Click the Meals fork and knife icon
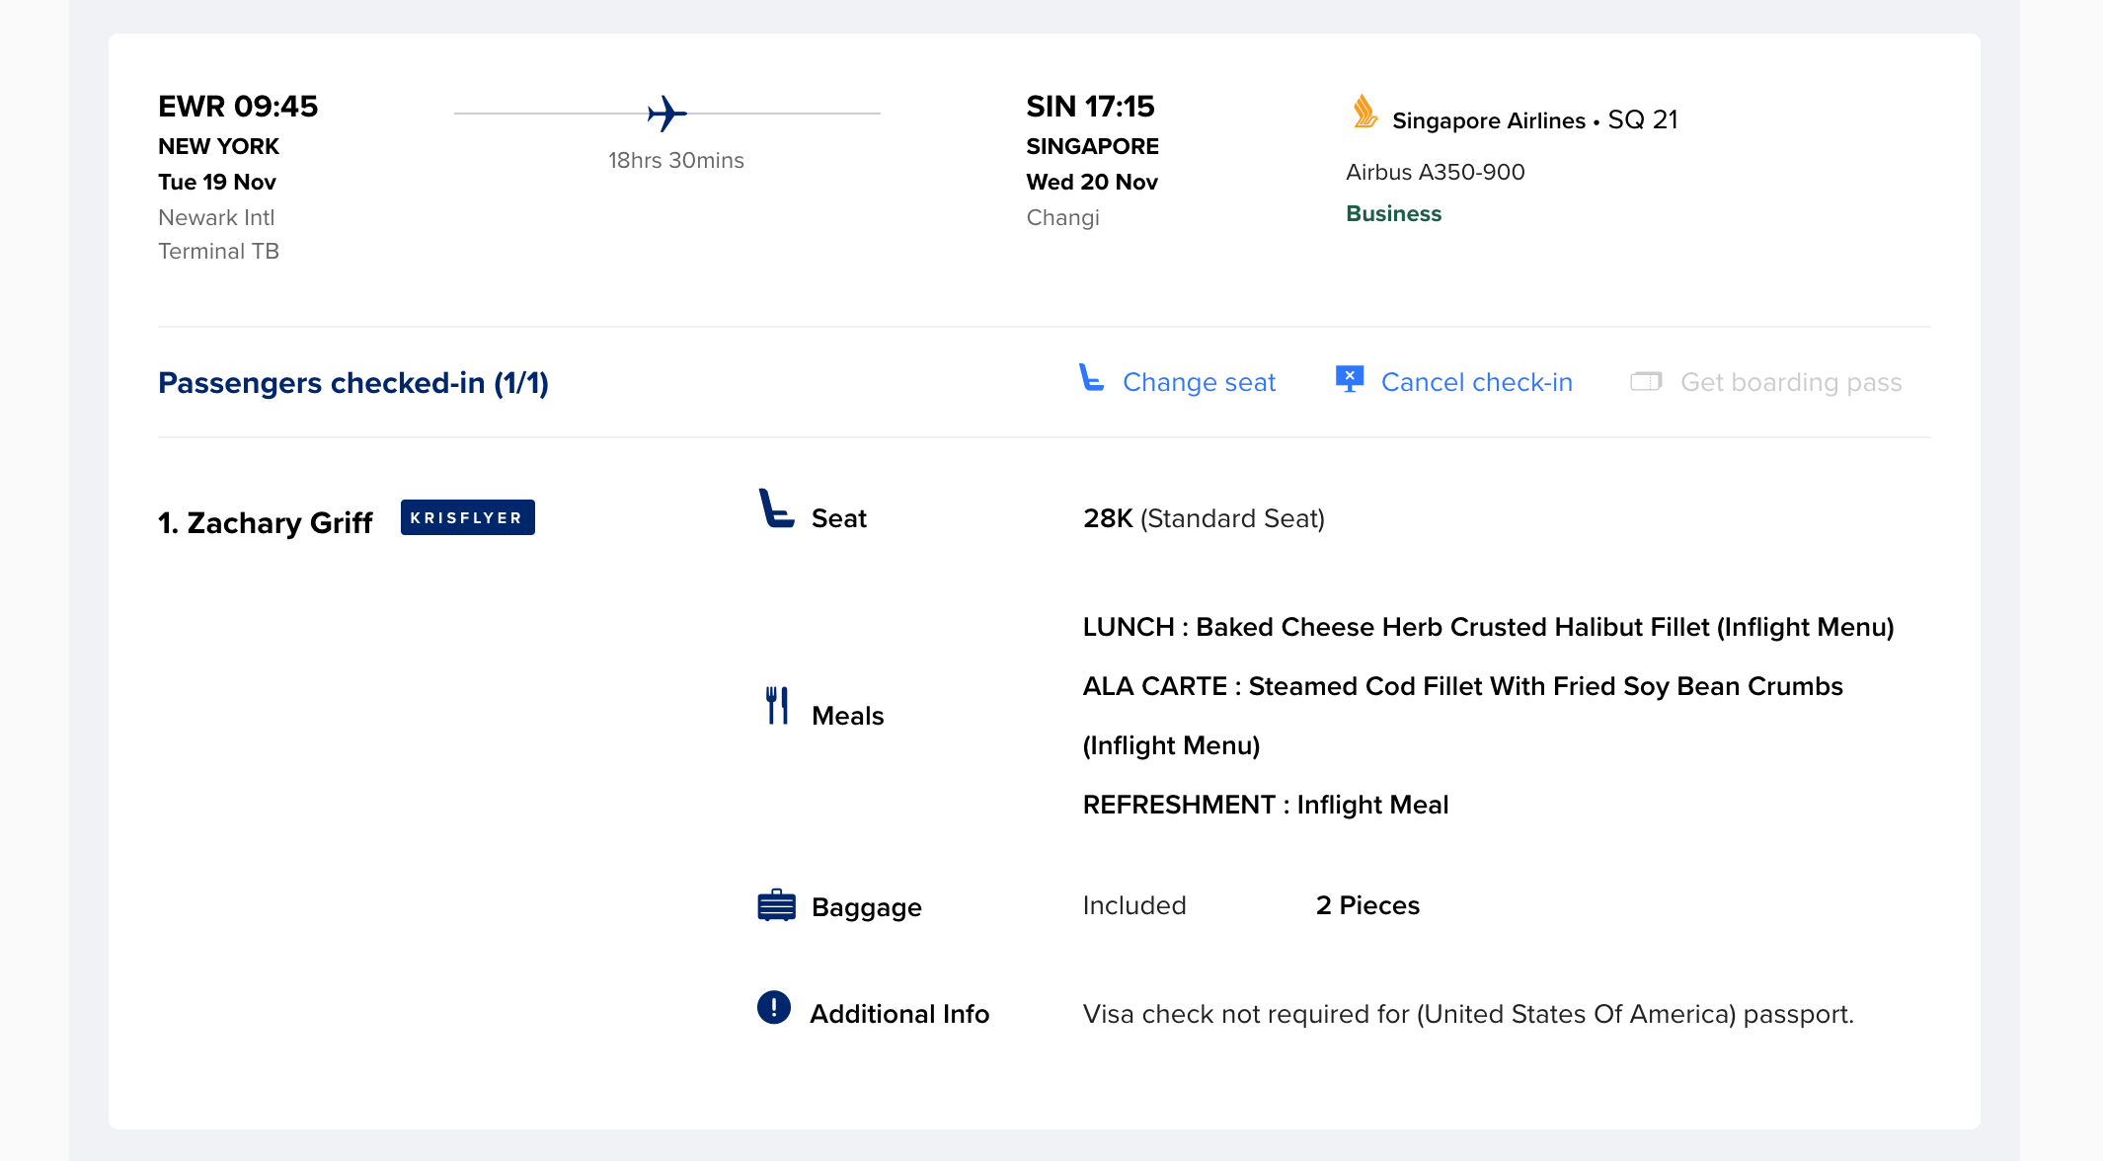2103x1161 pixels. [777, 706]
